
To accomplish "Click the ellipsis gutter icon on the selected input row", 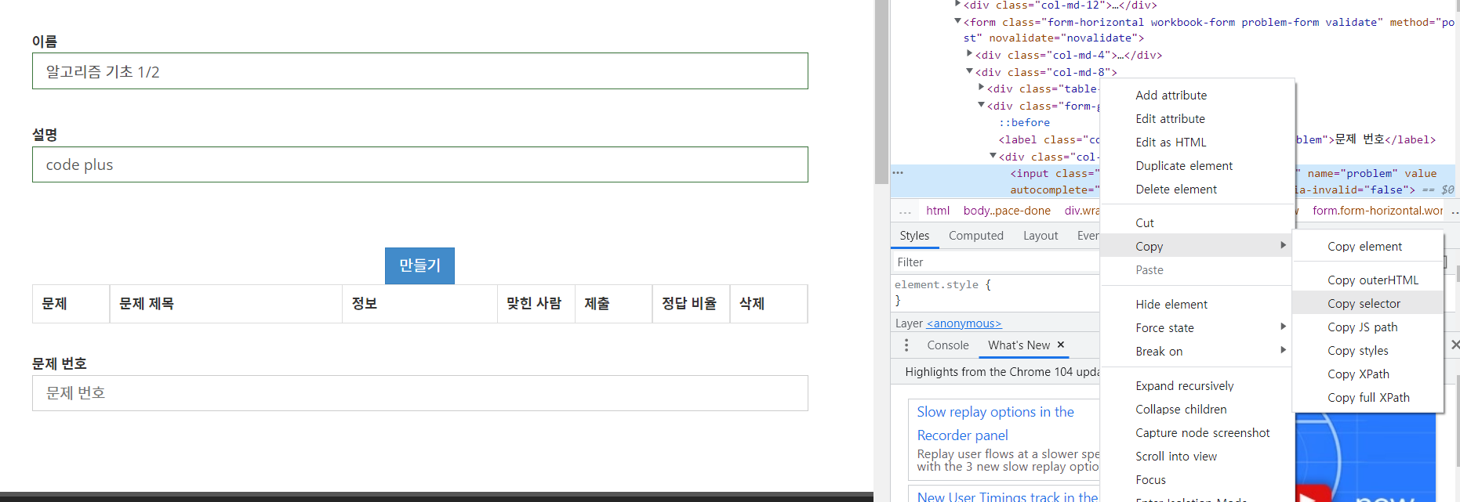I will tap(898, 173).
